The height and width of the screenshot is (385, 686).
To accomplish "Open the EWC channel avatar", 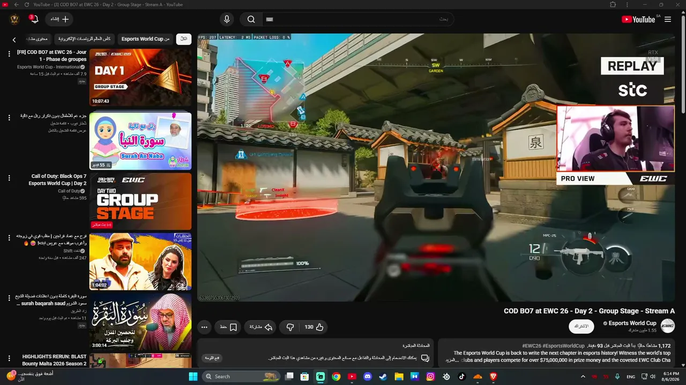I will (x=667, y=326).
